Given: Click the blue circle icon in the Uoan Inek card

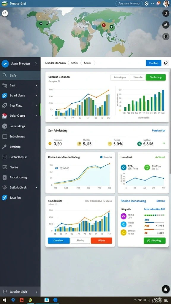Looking at the screenshot, I should click(x=123, y=167).
